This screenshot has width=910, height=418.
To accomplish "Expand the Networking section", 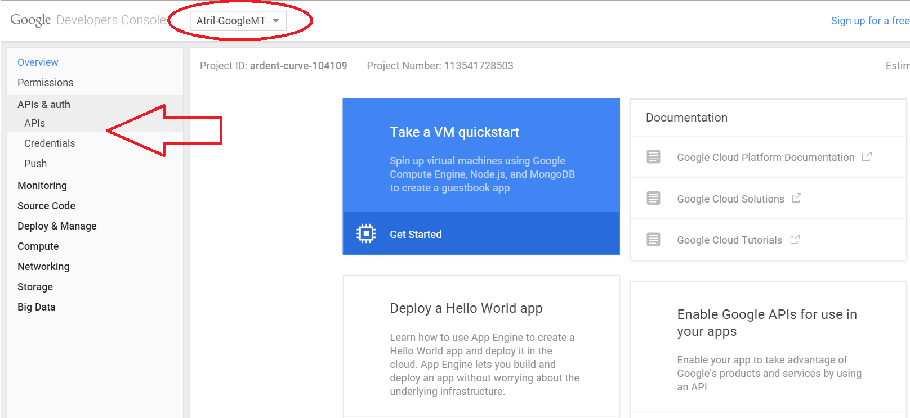I will point(43,267).
